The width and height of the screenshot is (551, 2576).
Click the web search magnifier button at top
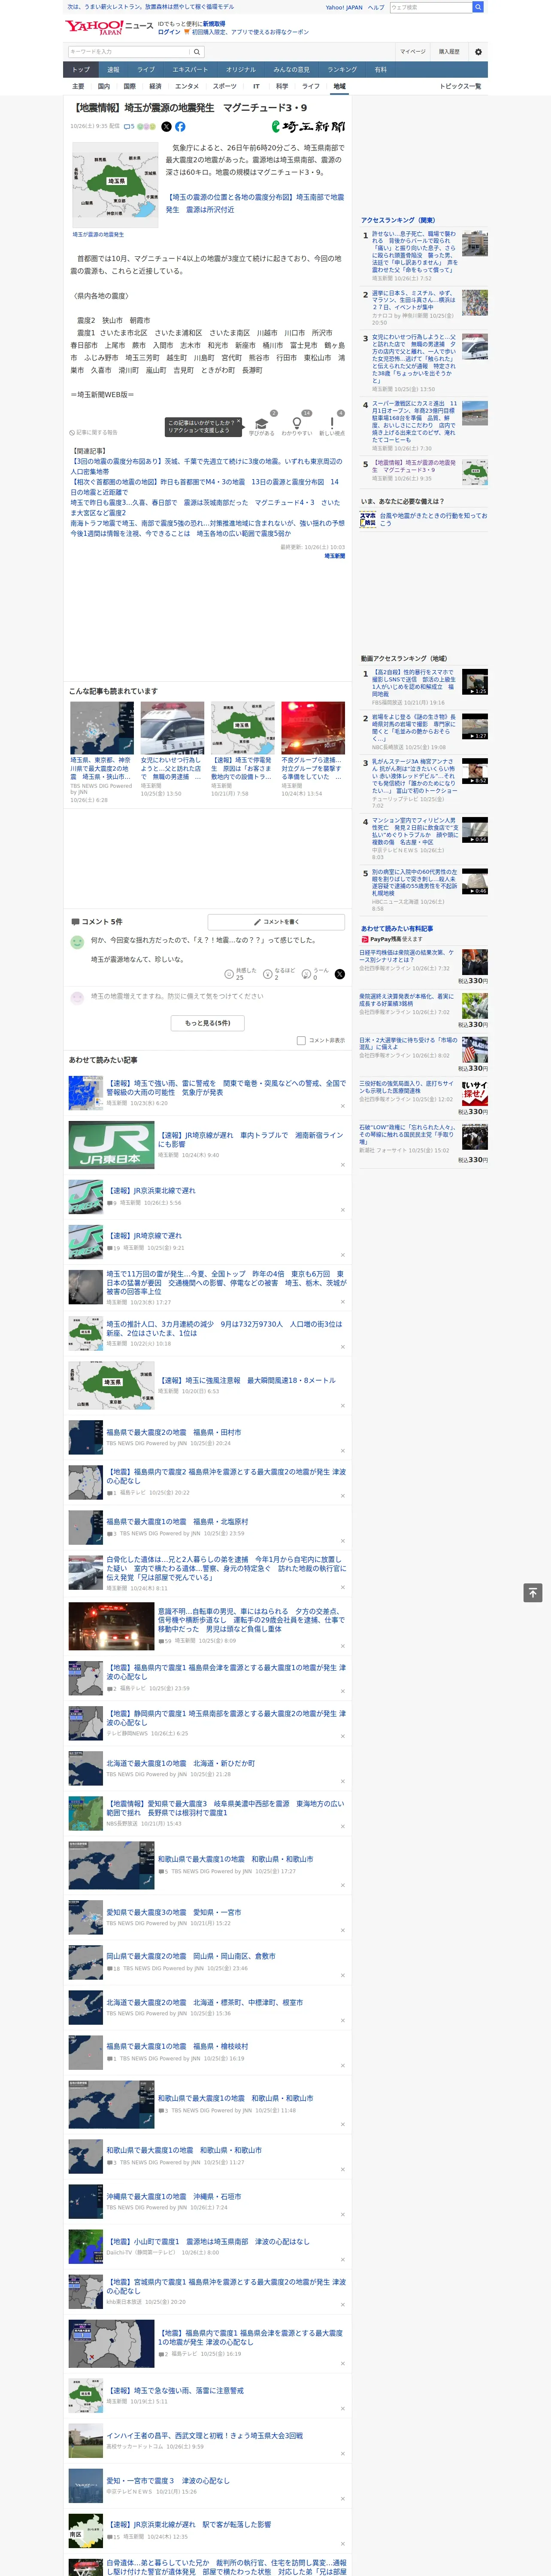click(x=478, y=7)
